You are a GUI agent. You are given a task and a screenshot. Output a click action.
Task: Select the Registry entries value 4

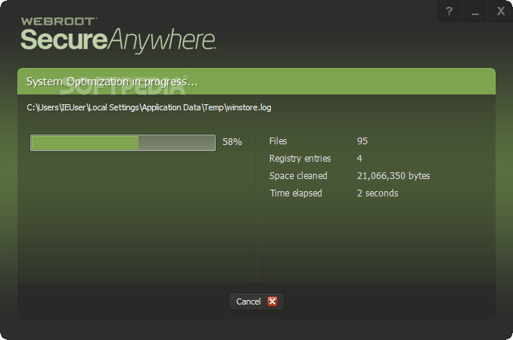359,159
